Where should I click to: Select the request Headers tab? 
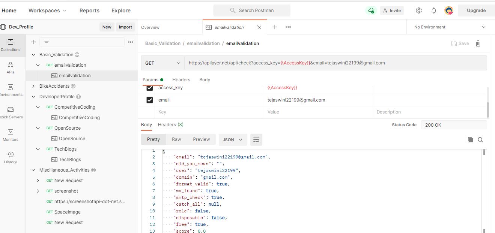coord(181,80)
